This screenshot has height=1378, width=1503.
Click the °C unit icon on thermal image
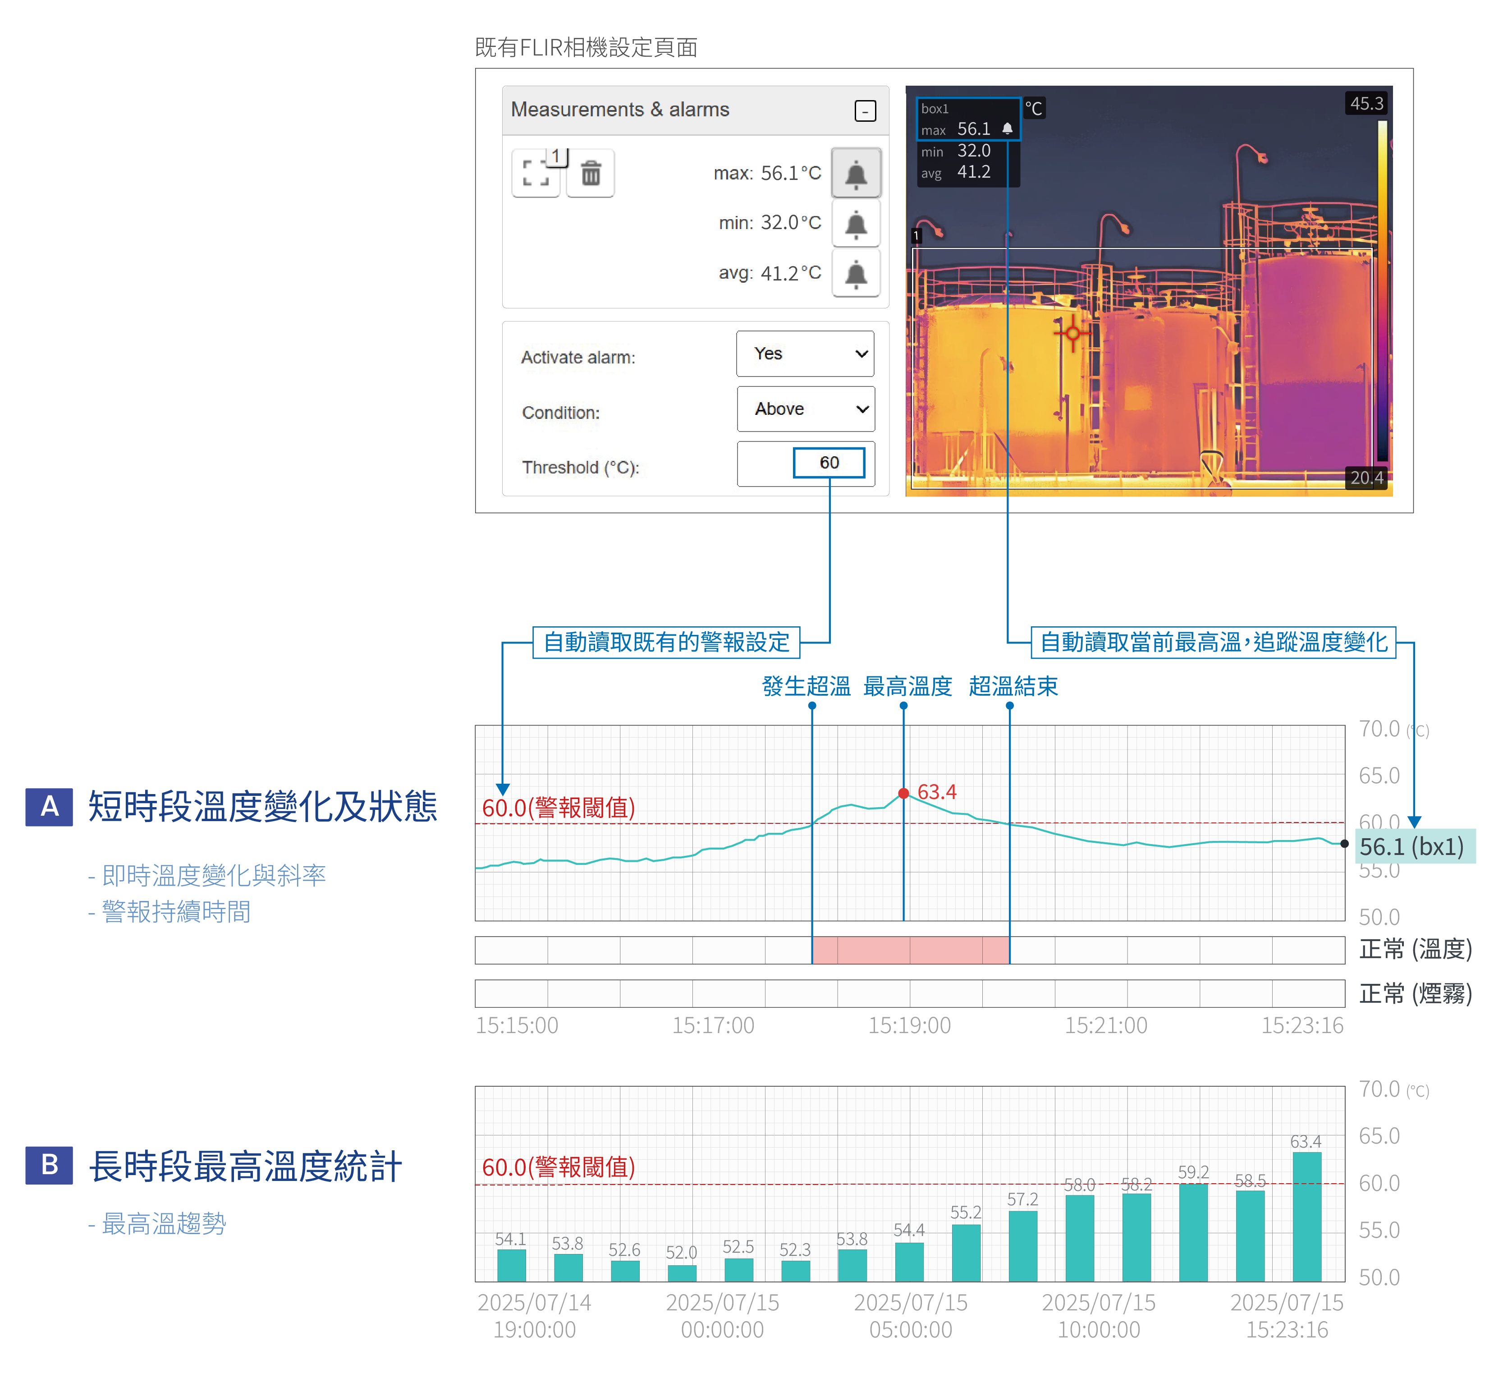[1033, 108]
